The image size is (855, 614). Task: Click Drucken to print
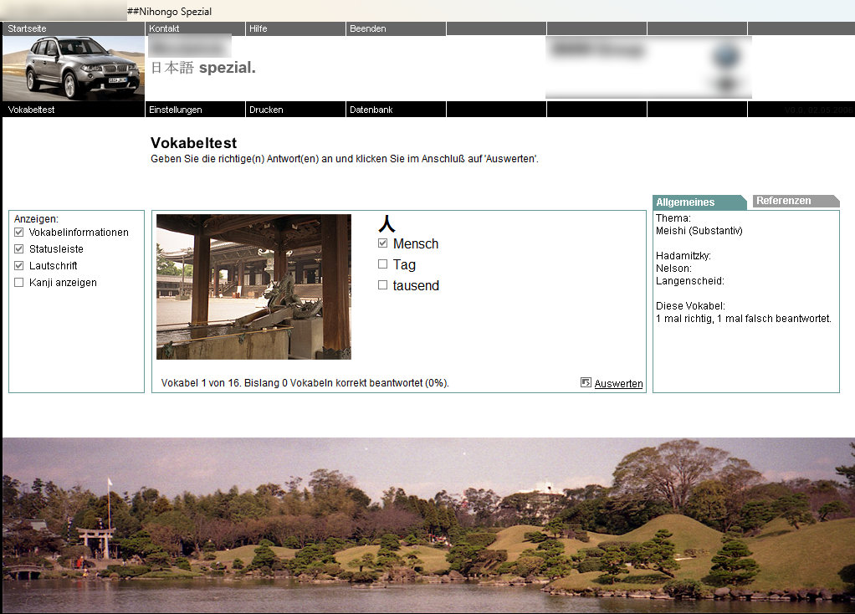266,110
